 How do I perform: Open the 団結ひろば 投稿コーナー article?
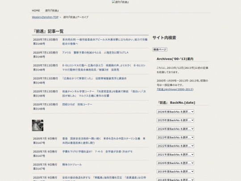(77, 105)
